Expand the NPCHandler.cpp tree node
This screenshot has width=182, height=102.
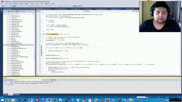(x=8, y=16)
